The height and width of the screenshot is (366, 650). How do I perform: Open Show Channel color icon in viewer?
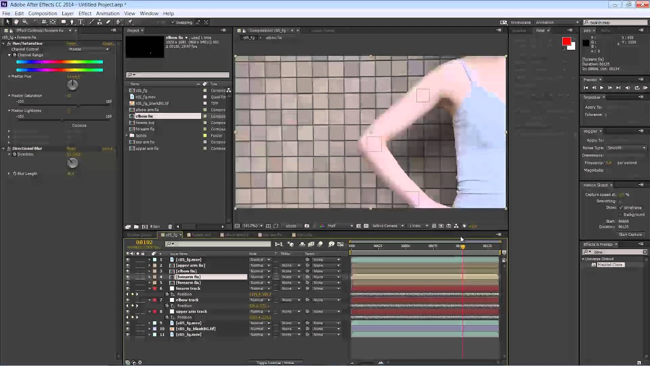point(321,226)
